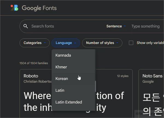Screen dimensions: 164x118
Task: Click the search magnifier icon
Action: point(25,26)
